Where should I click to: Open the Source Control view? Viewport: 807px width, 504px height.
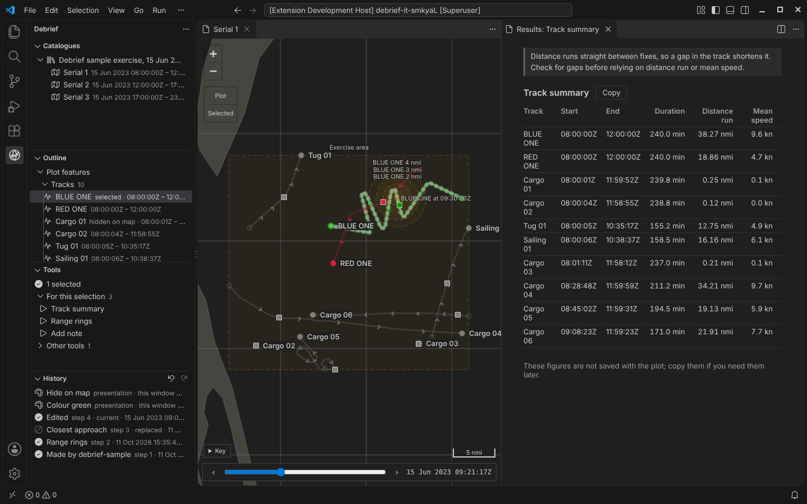[15, 81]
